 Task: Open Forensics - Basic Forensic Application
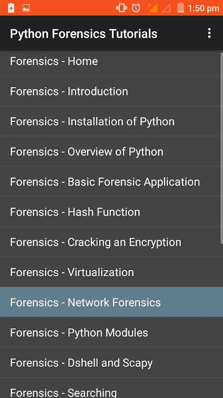tap(110, 182)
